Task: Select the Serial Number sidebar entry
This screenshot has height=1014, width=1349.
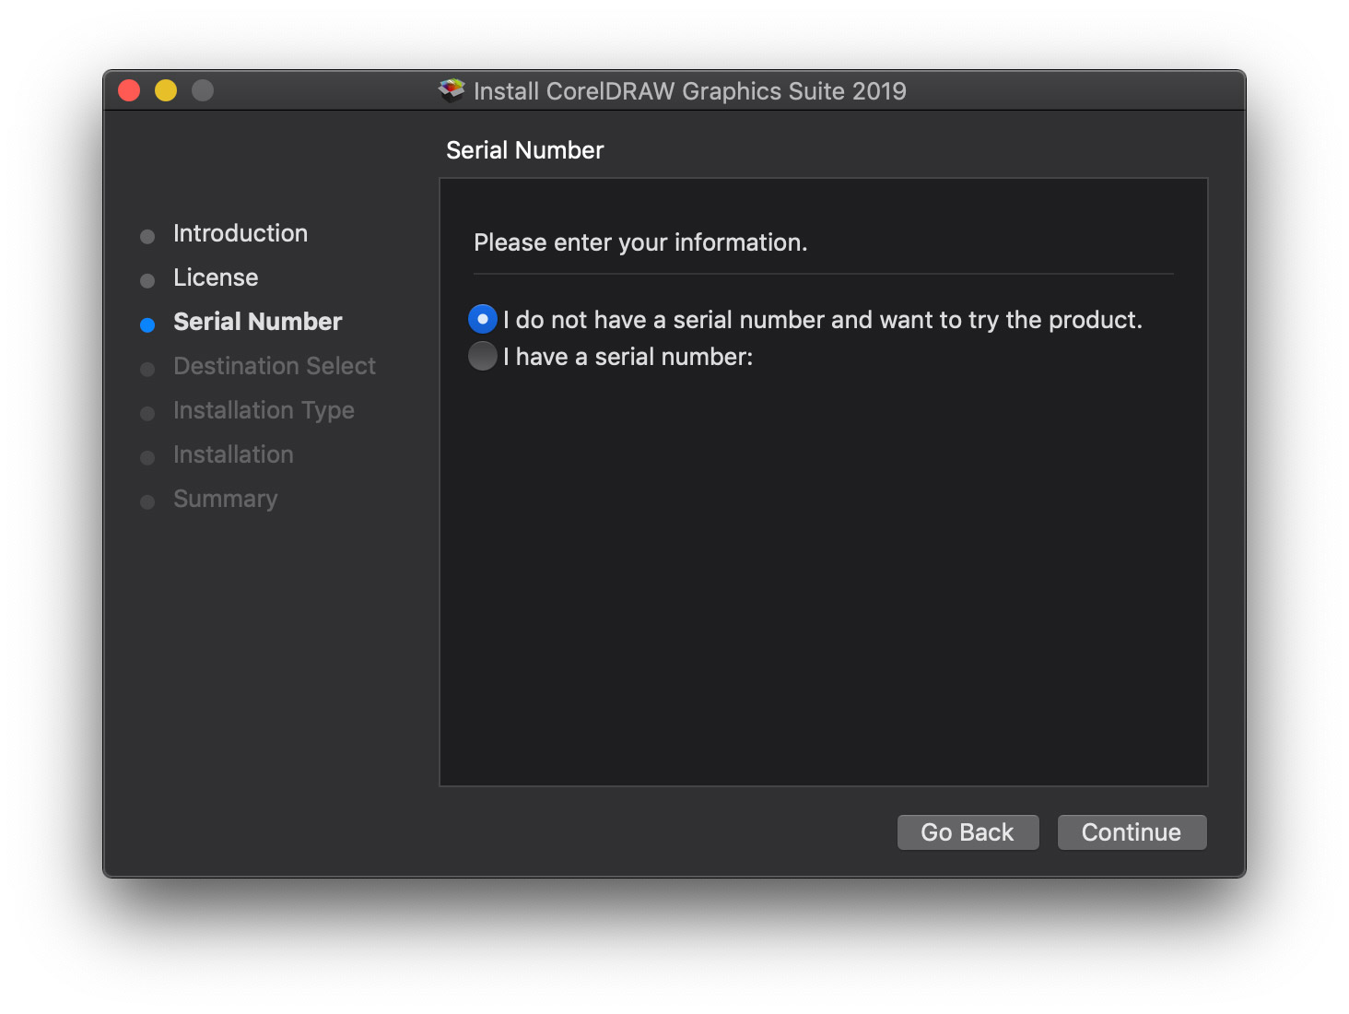Action: point(257,322)
